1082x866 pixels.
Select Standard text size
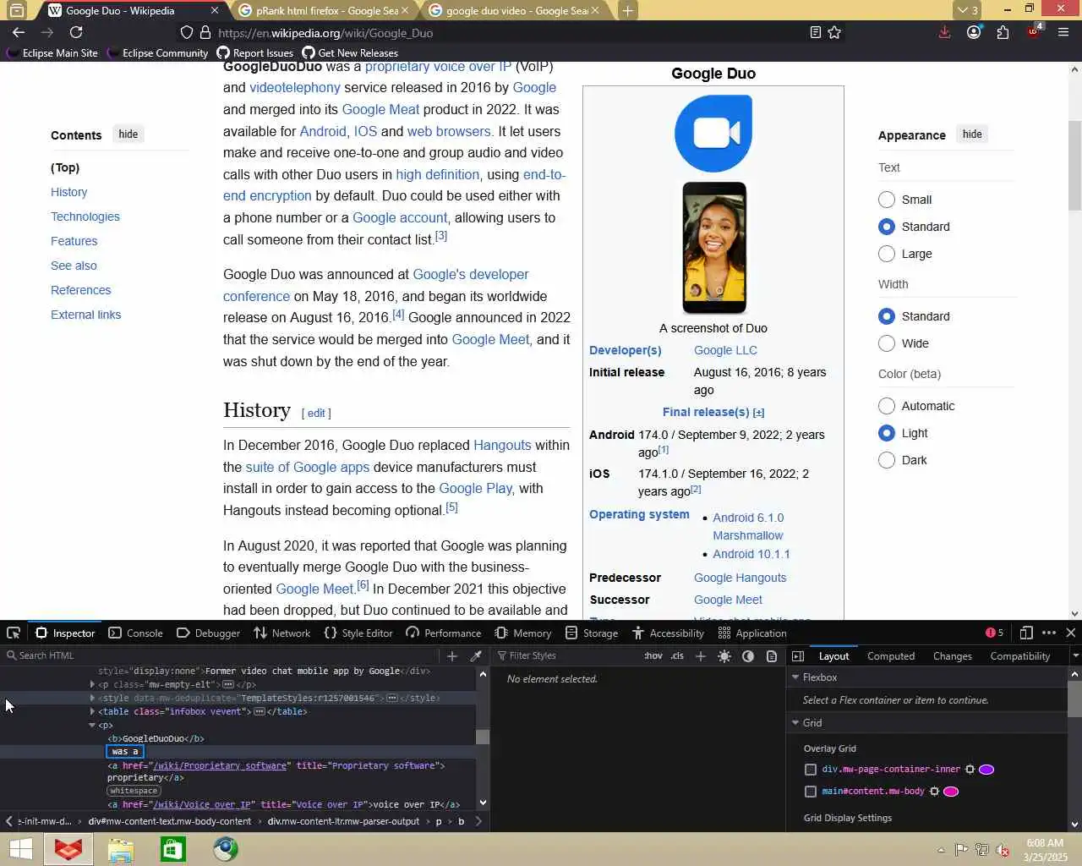point(887,227)
